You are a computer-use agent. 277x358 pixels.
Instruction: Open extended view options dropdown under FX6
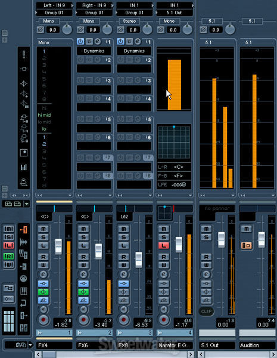(110, 196)
